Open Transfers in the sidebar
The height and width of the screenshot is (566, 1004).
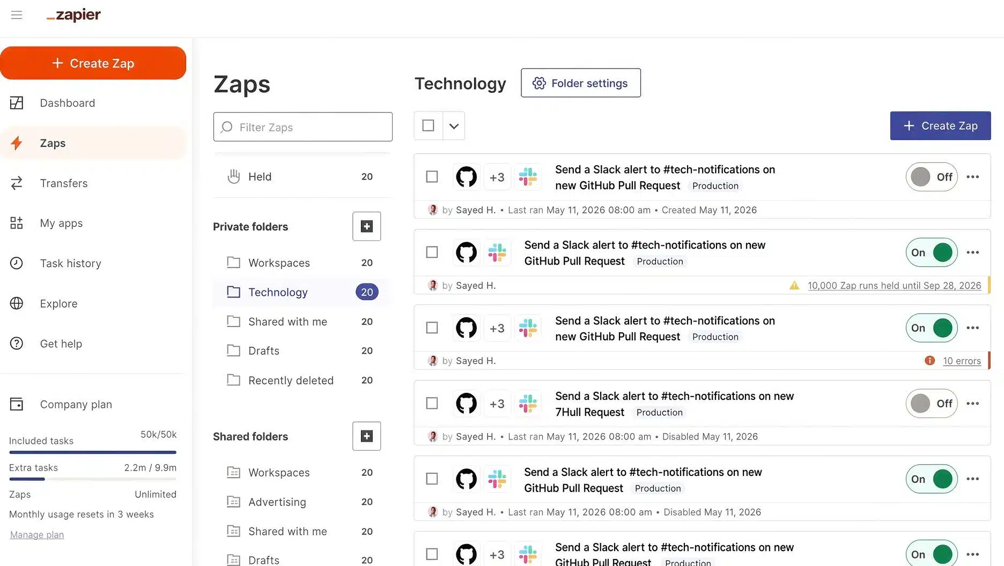pos(93,183)
